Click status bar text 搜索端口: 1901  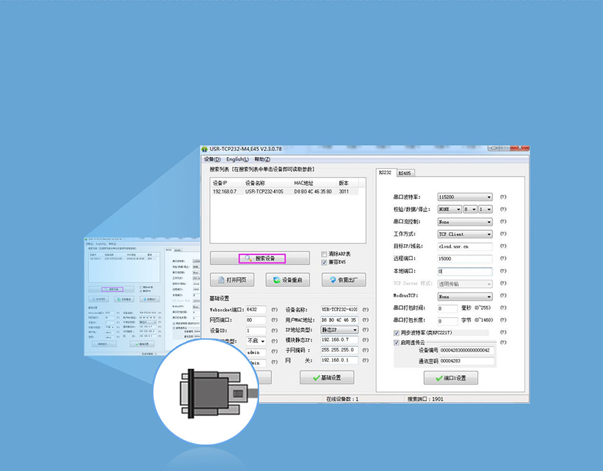(425, 399)
